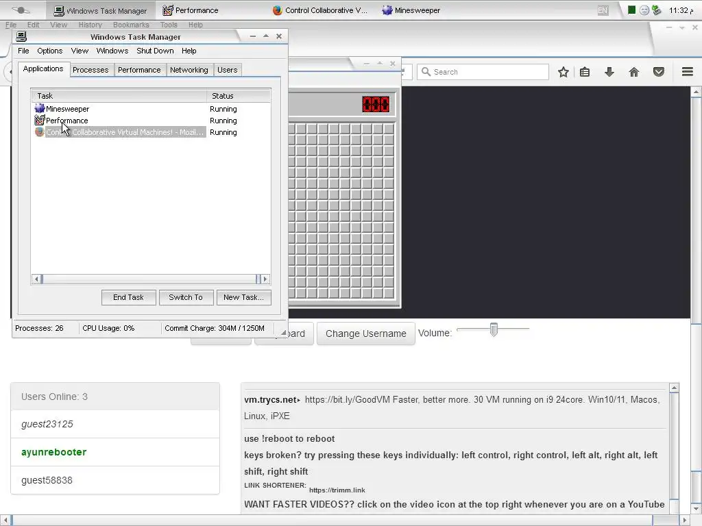Select the Applications tab

pyautogui.click(x=43, y=69)
